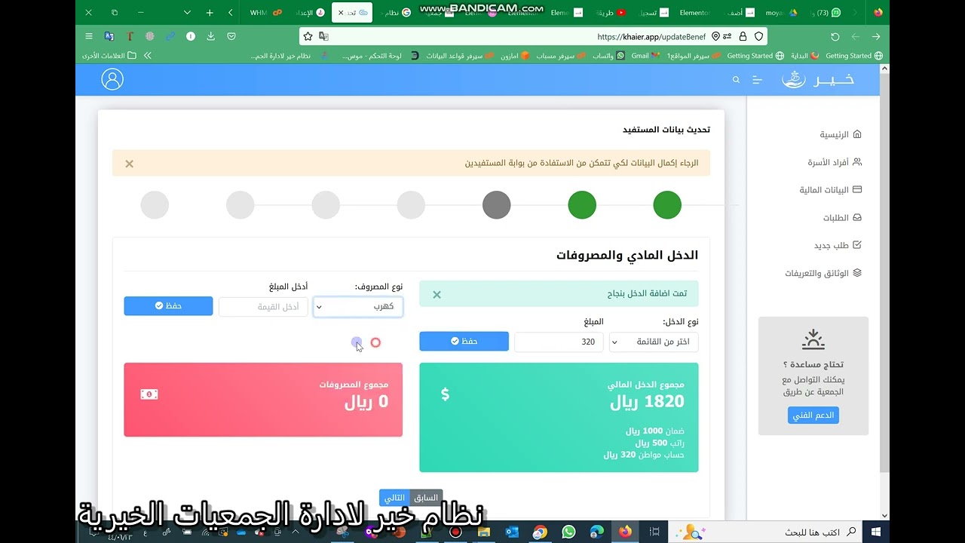Click the أدخل القيمة expense amount field
Viewport: 965px width, 543px height.
tap(264, 306)
